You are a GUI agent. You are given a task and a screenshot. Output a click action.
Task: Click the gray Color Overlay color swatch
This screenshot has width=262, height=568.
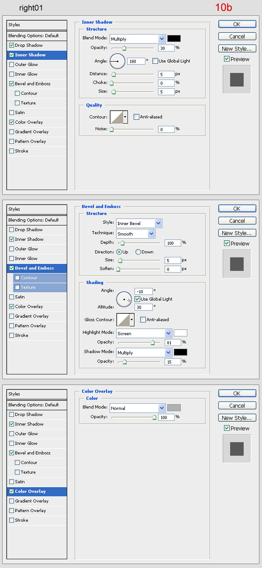174,408
